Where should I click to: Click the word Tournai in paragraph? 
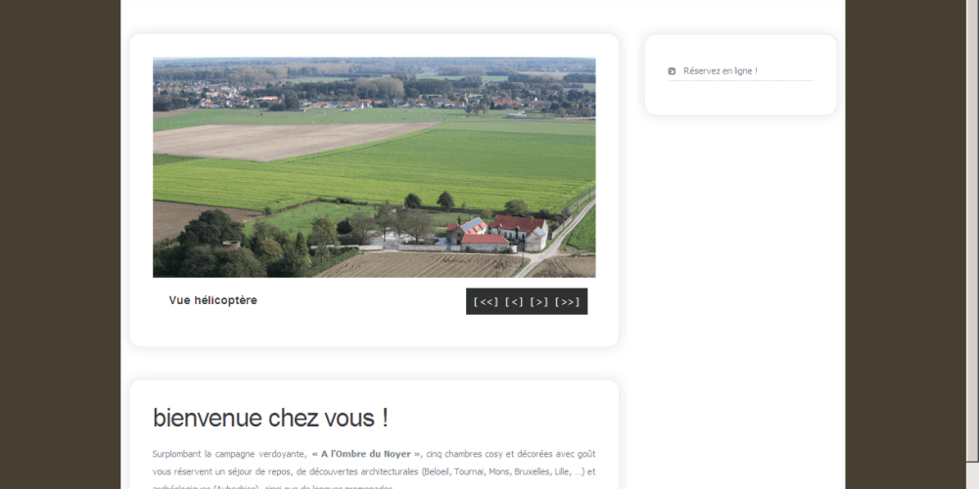point(469,471)
